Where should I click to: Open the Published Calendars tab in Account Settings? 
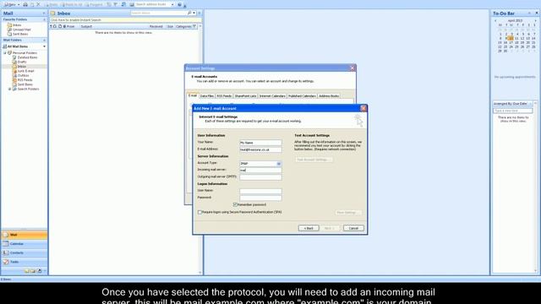(302, 96)
